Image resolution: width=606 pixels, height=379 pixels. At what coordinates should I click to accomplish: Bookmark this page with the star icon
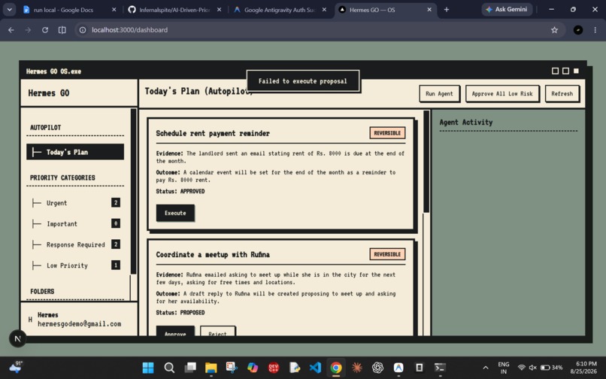coord(554,30)
